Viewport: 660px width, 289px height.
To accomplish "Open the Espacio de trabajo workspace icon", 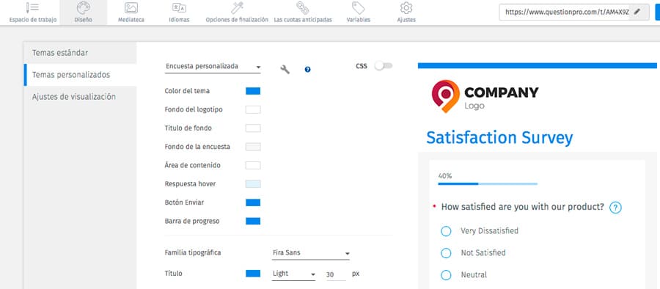I will click(x=32, y=8).
